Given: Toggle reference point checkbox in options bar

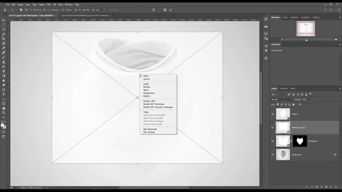Looking at the screenshot, I should tap(21, 10).
